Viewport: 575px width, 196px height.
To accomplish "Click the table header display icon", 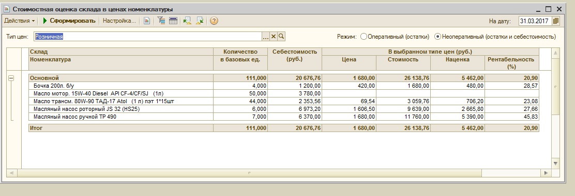I will 173,21.
